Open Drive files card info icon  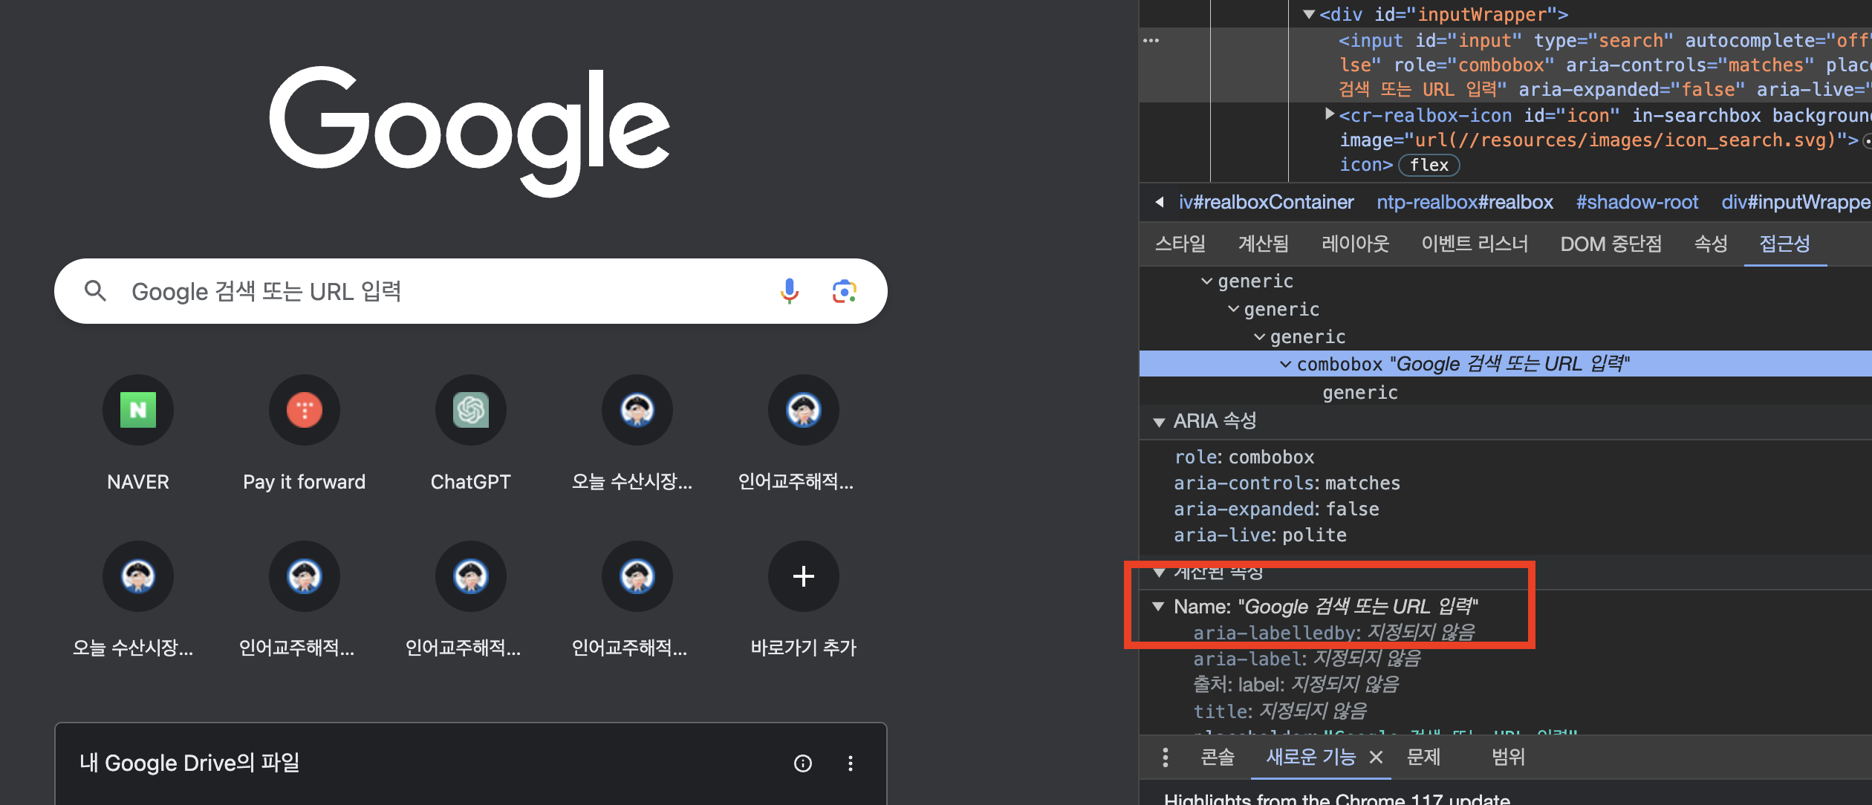coord(803,763)
